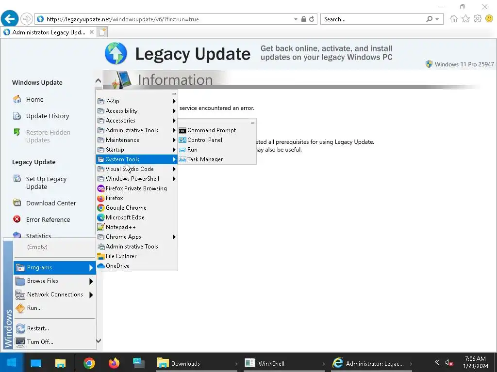Image resolution: width=497 pixels, height=372 pixels.
Task: Open Favorites star icon
Action: (465, 19)
